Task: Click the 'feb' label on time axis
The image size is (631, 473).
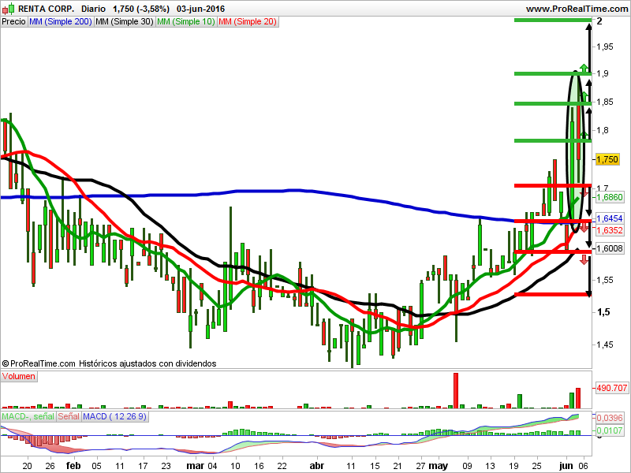Action: coord(73,466)
